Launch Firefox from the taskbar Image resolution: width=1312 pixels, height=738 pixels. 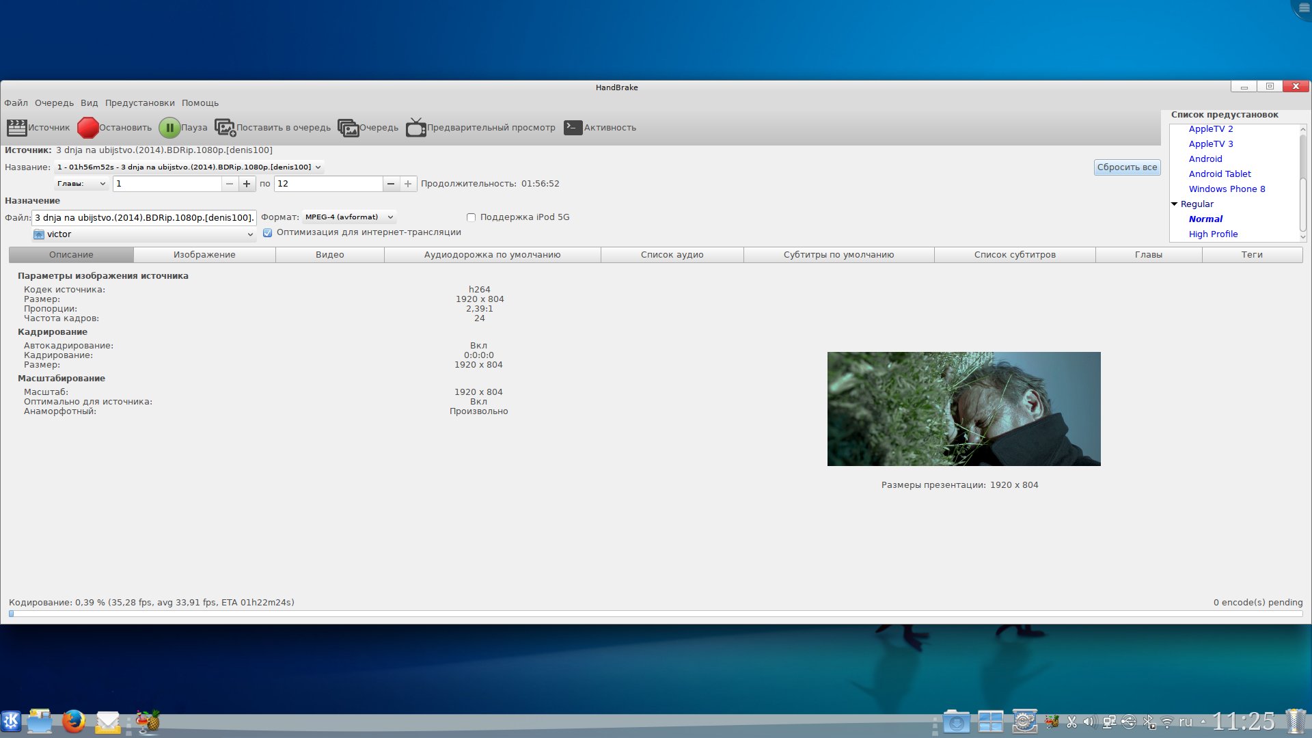74,722
